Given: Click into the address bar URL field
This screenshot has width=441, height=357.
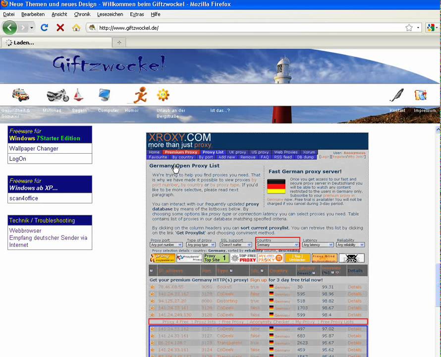Looking at the screenshot, I should 250,28.
